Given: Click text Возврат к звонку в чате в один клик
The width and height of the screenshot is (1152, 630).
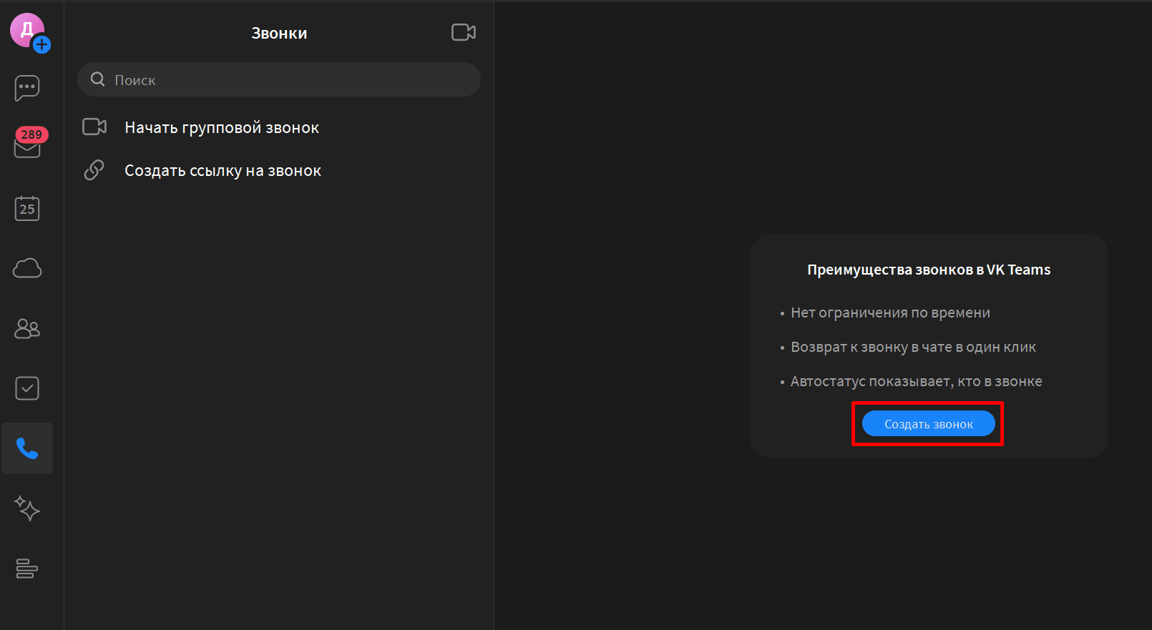Looking at the screenshot, I should 913,347.
